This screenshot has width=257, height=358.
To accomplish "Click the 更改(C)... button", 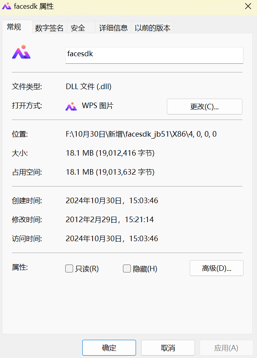I will tap(204, 107).
